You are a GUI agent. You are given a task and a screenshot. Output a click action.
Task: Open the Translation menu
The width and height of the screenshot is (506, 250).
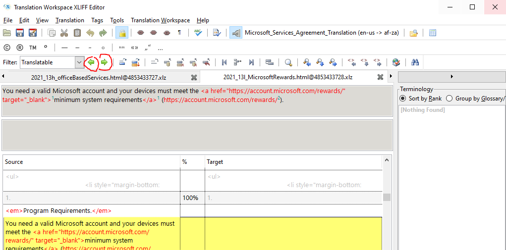[x=70, y=20]
